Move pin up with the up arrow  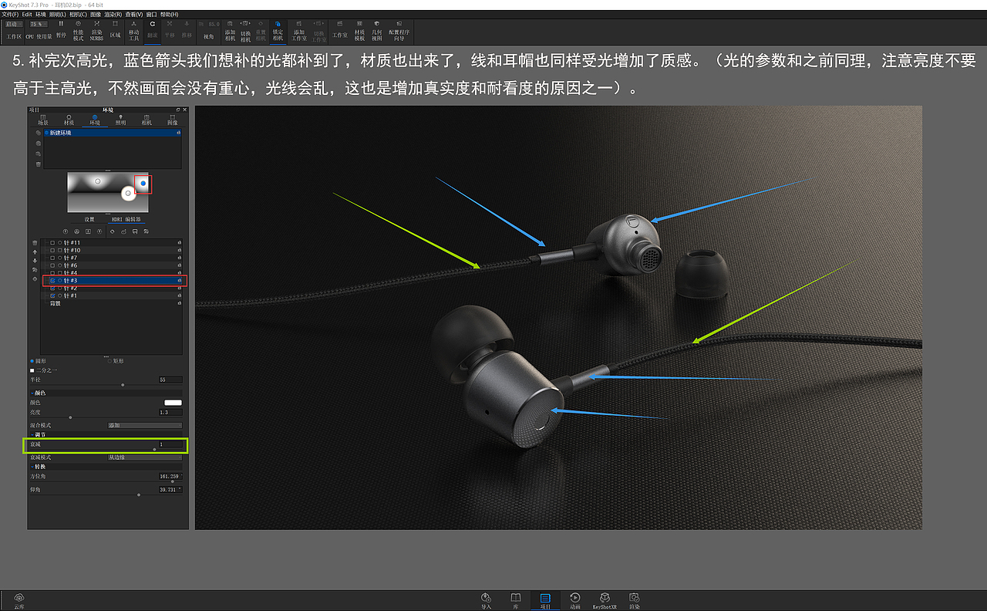(35, 252)
